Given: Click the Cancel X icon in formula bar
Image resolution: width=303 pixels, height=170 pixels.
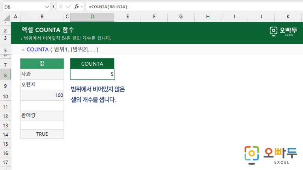Looking at the screenshot, I should 61,7.
